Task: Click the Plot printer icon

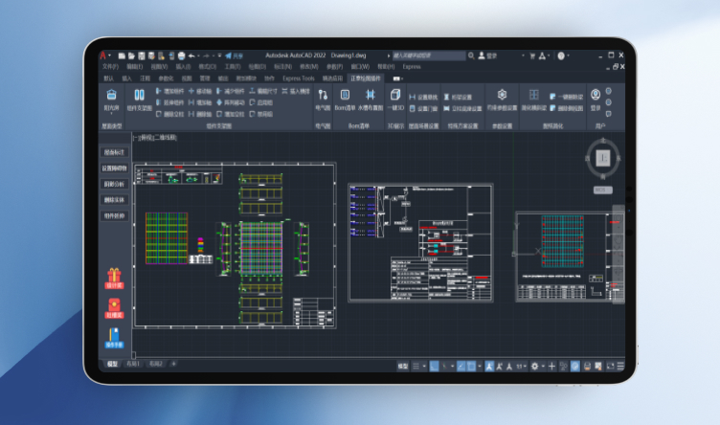Action: [x=180, y=56]
